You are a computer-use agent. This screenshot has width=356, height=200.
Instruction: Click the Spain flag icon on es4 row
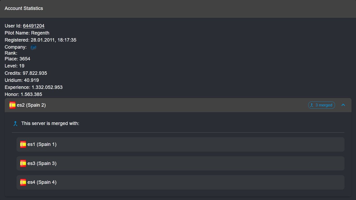click(x=23, y=182)
